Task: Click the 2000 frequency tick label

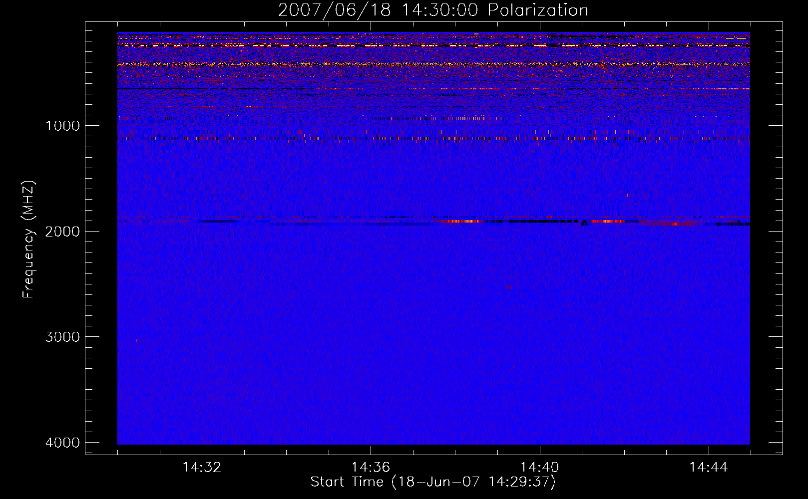Action: coord(62,231)
